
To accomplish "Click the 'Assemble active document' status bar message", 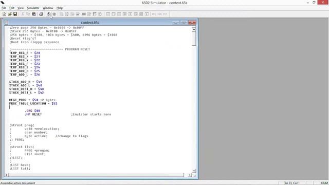I will tap(18, 183).
